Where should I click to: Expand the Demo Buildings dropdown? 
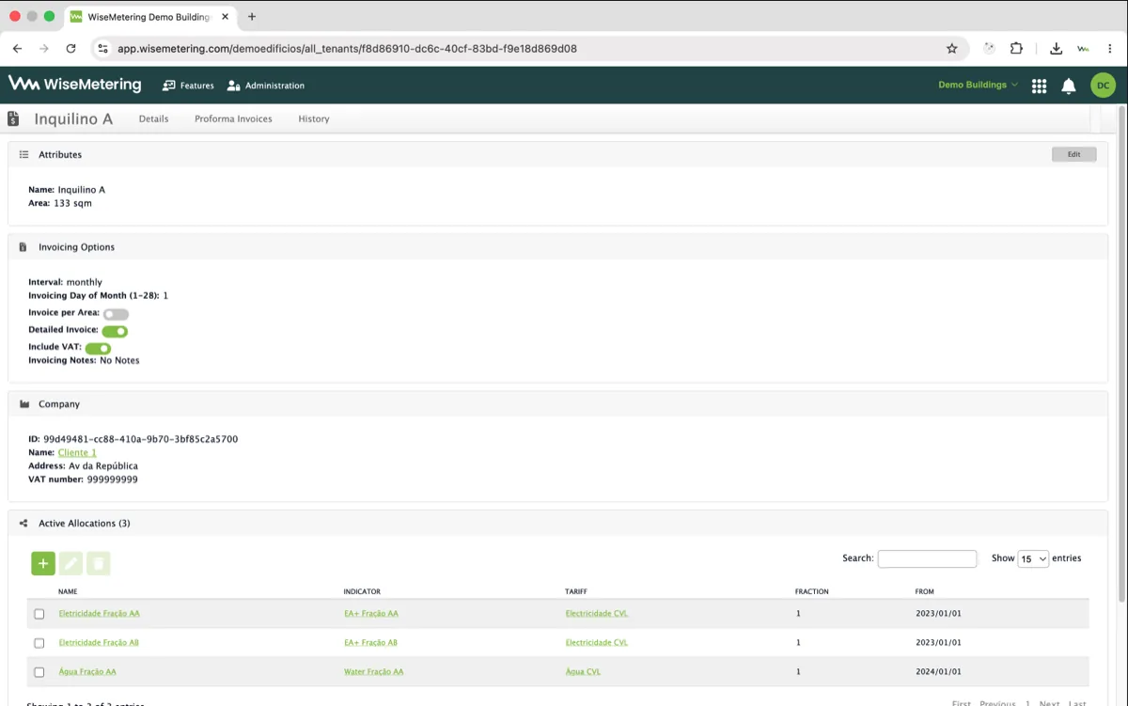(978, 85)
